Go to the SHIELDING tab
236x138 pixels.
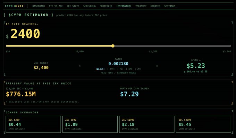90,6
